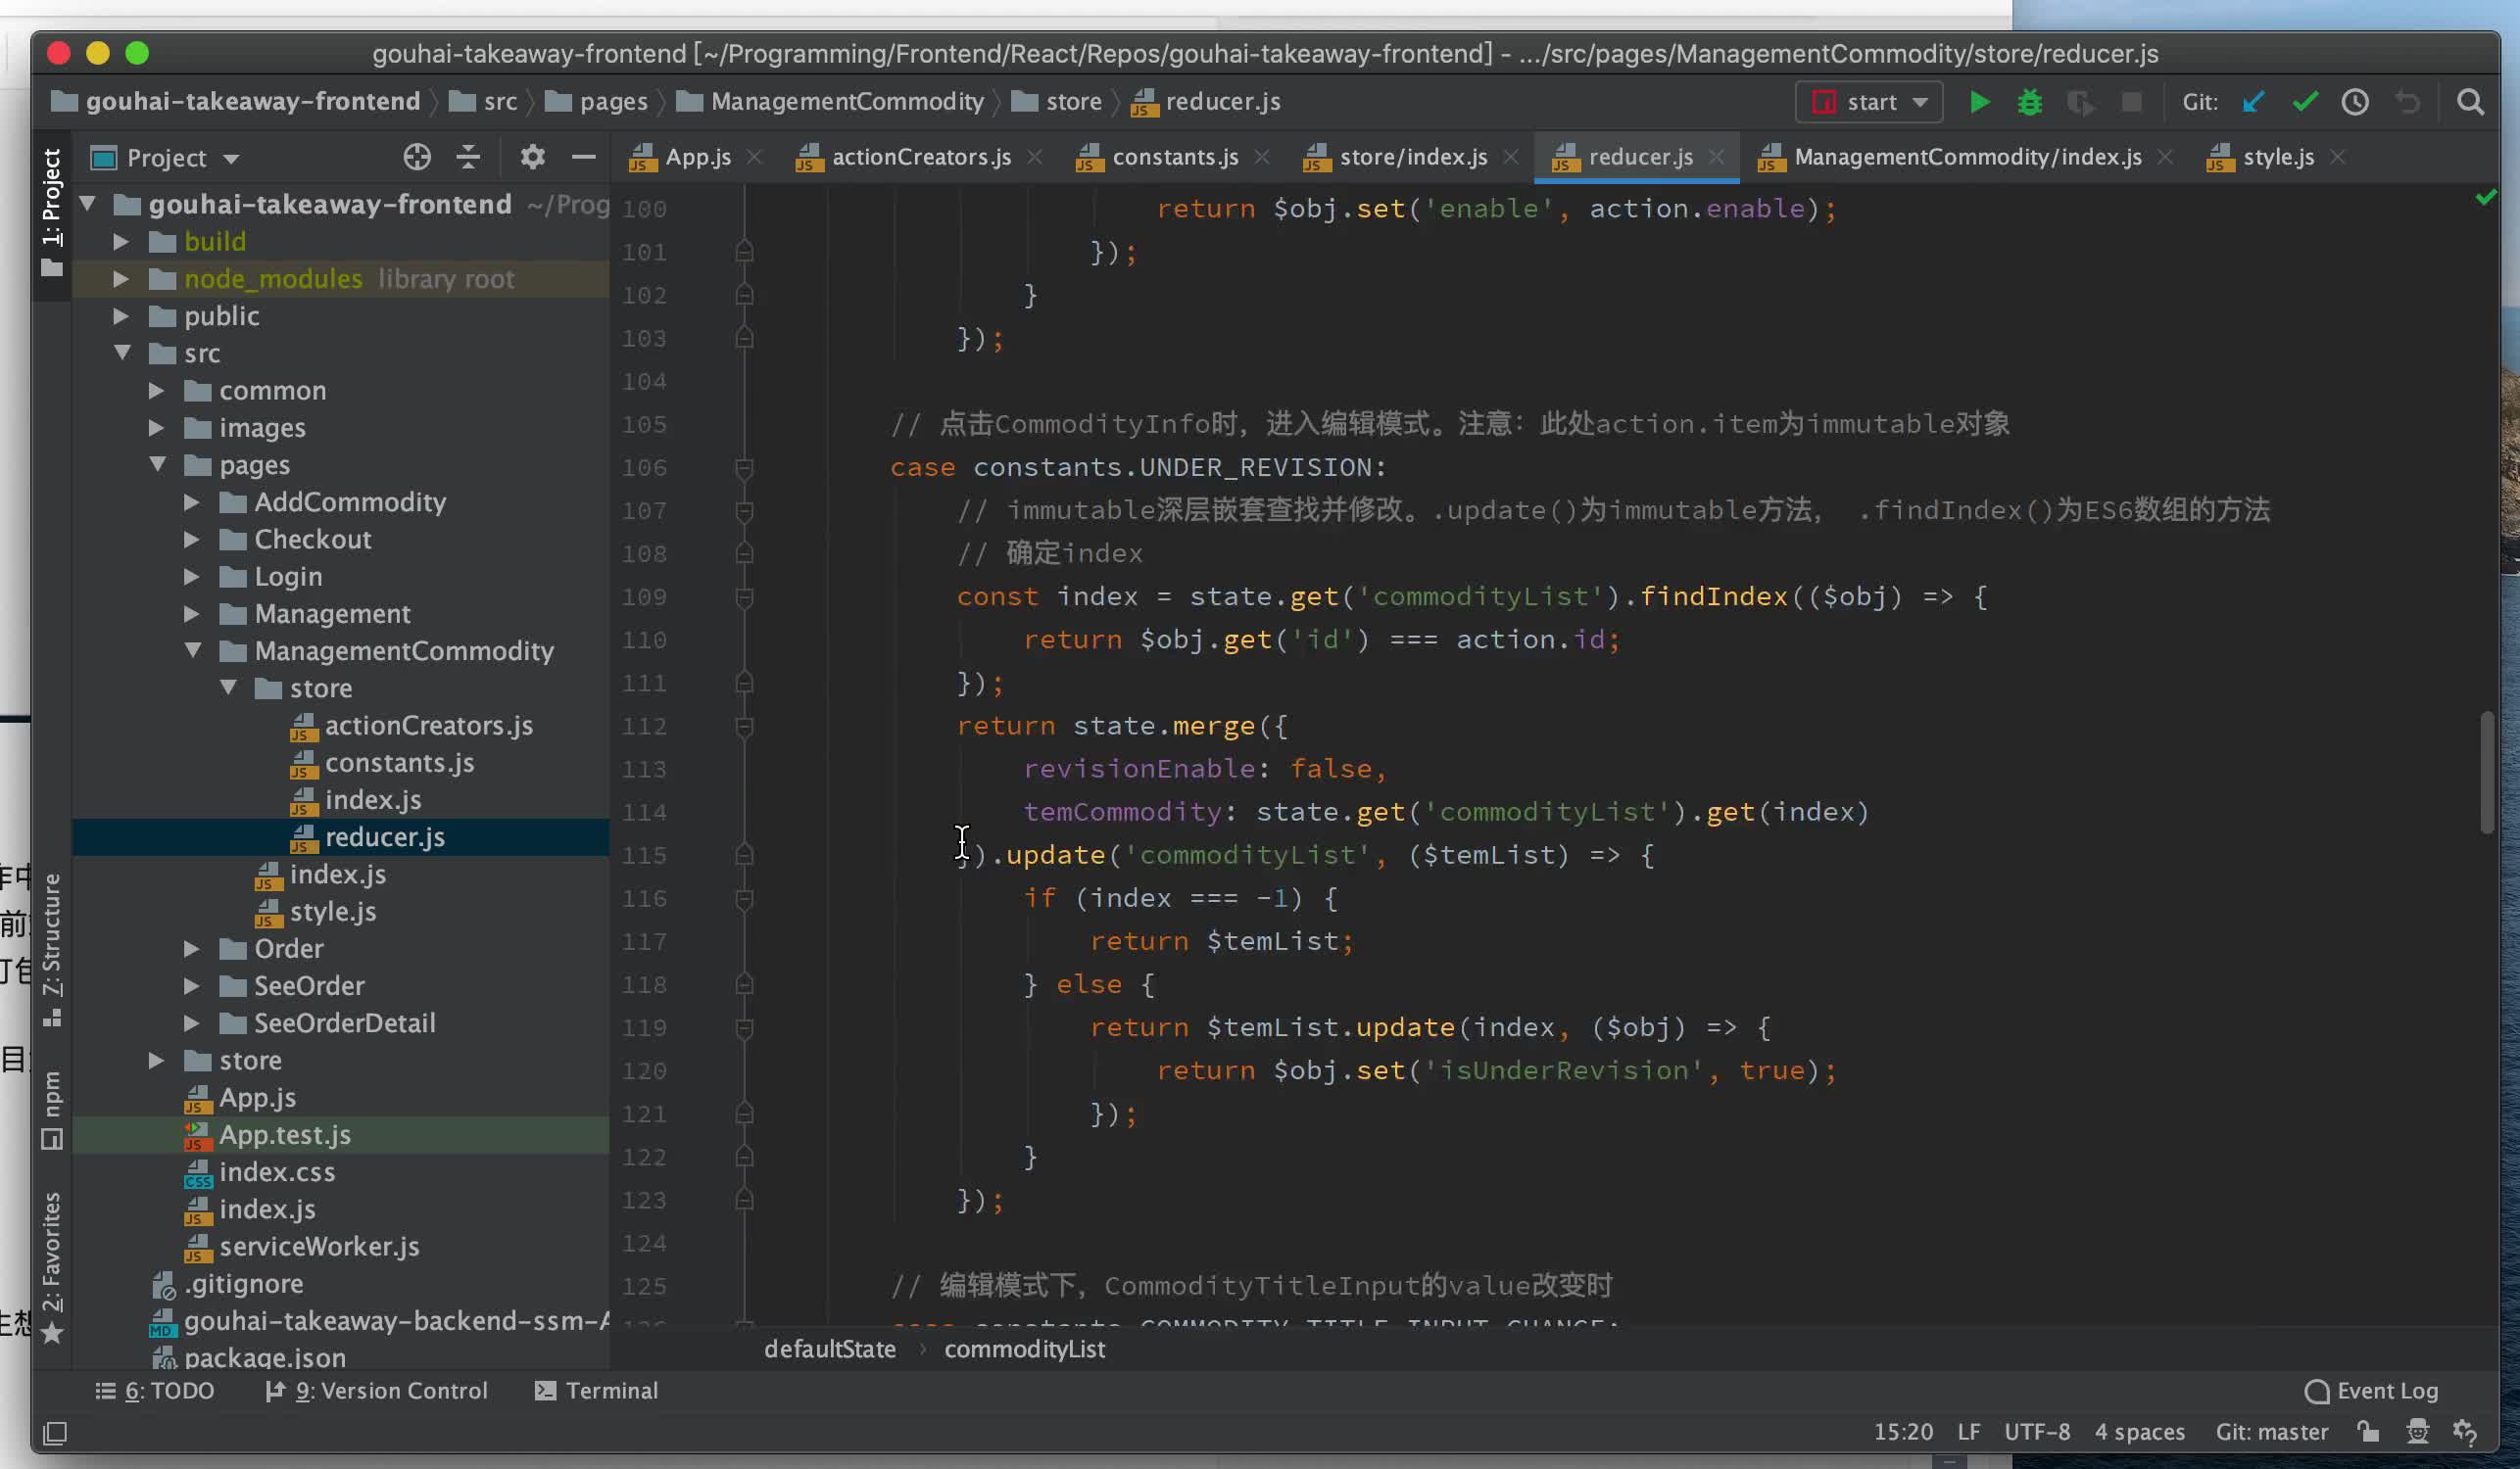Click the 4 spaces indent setting
The height and width of the screenshot is (1469, 2520).
2140,1432
